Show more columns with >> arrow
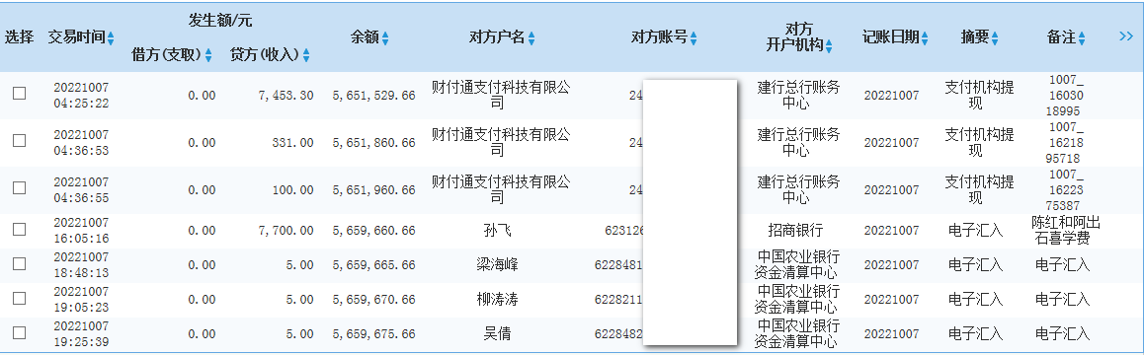Screen dimensions: 1144x355 tap(1126, 36)
